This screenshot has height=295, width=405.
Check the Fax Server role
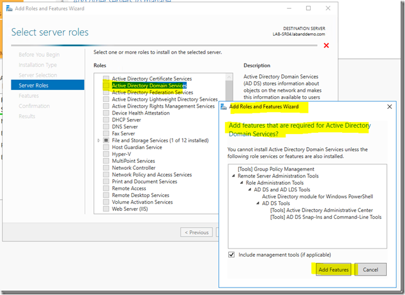(106, 133)
